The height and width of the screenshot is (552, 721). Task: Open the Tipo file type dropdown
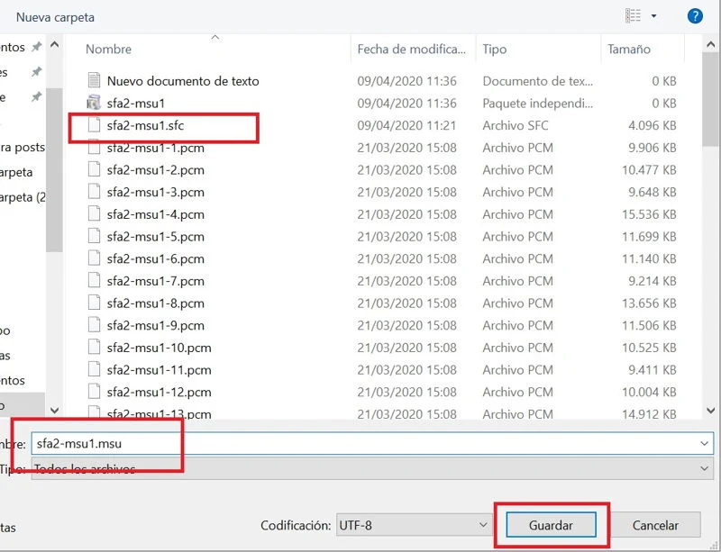click(704, 469)
